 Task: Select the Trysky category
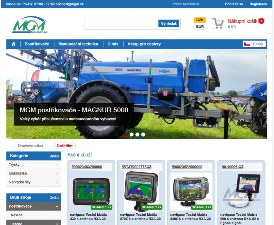(x=34, y=164)
